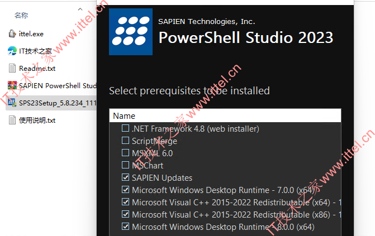Select the file name Readme.txt
Viewport: 375px width, 236px height.
[37, 69]
